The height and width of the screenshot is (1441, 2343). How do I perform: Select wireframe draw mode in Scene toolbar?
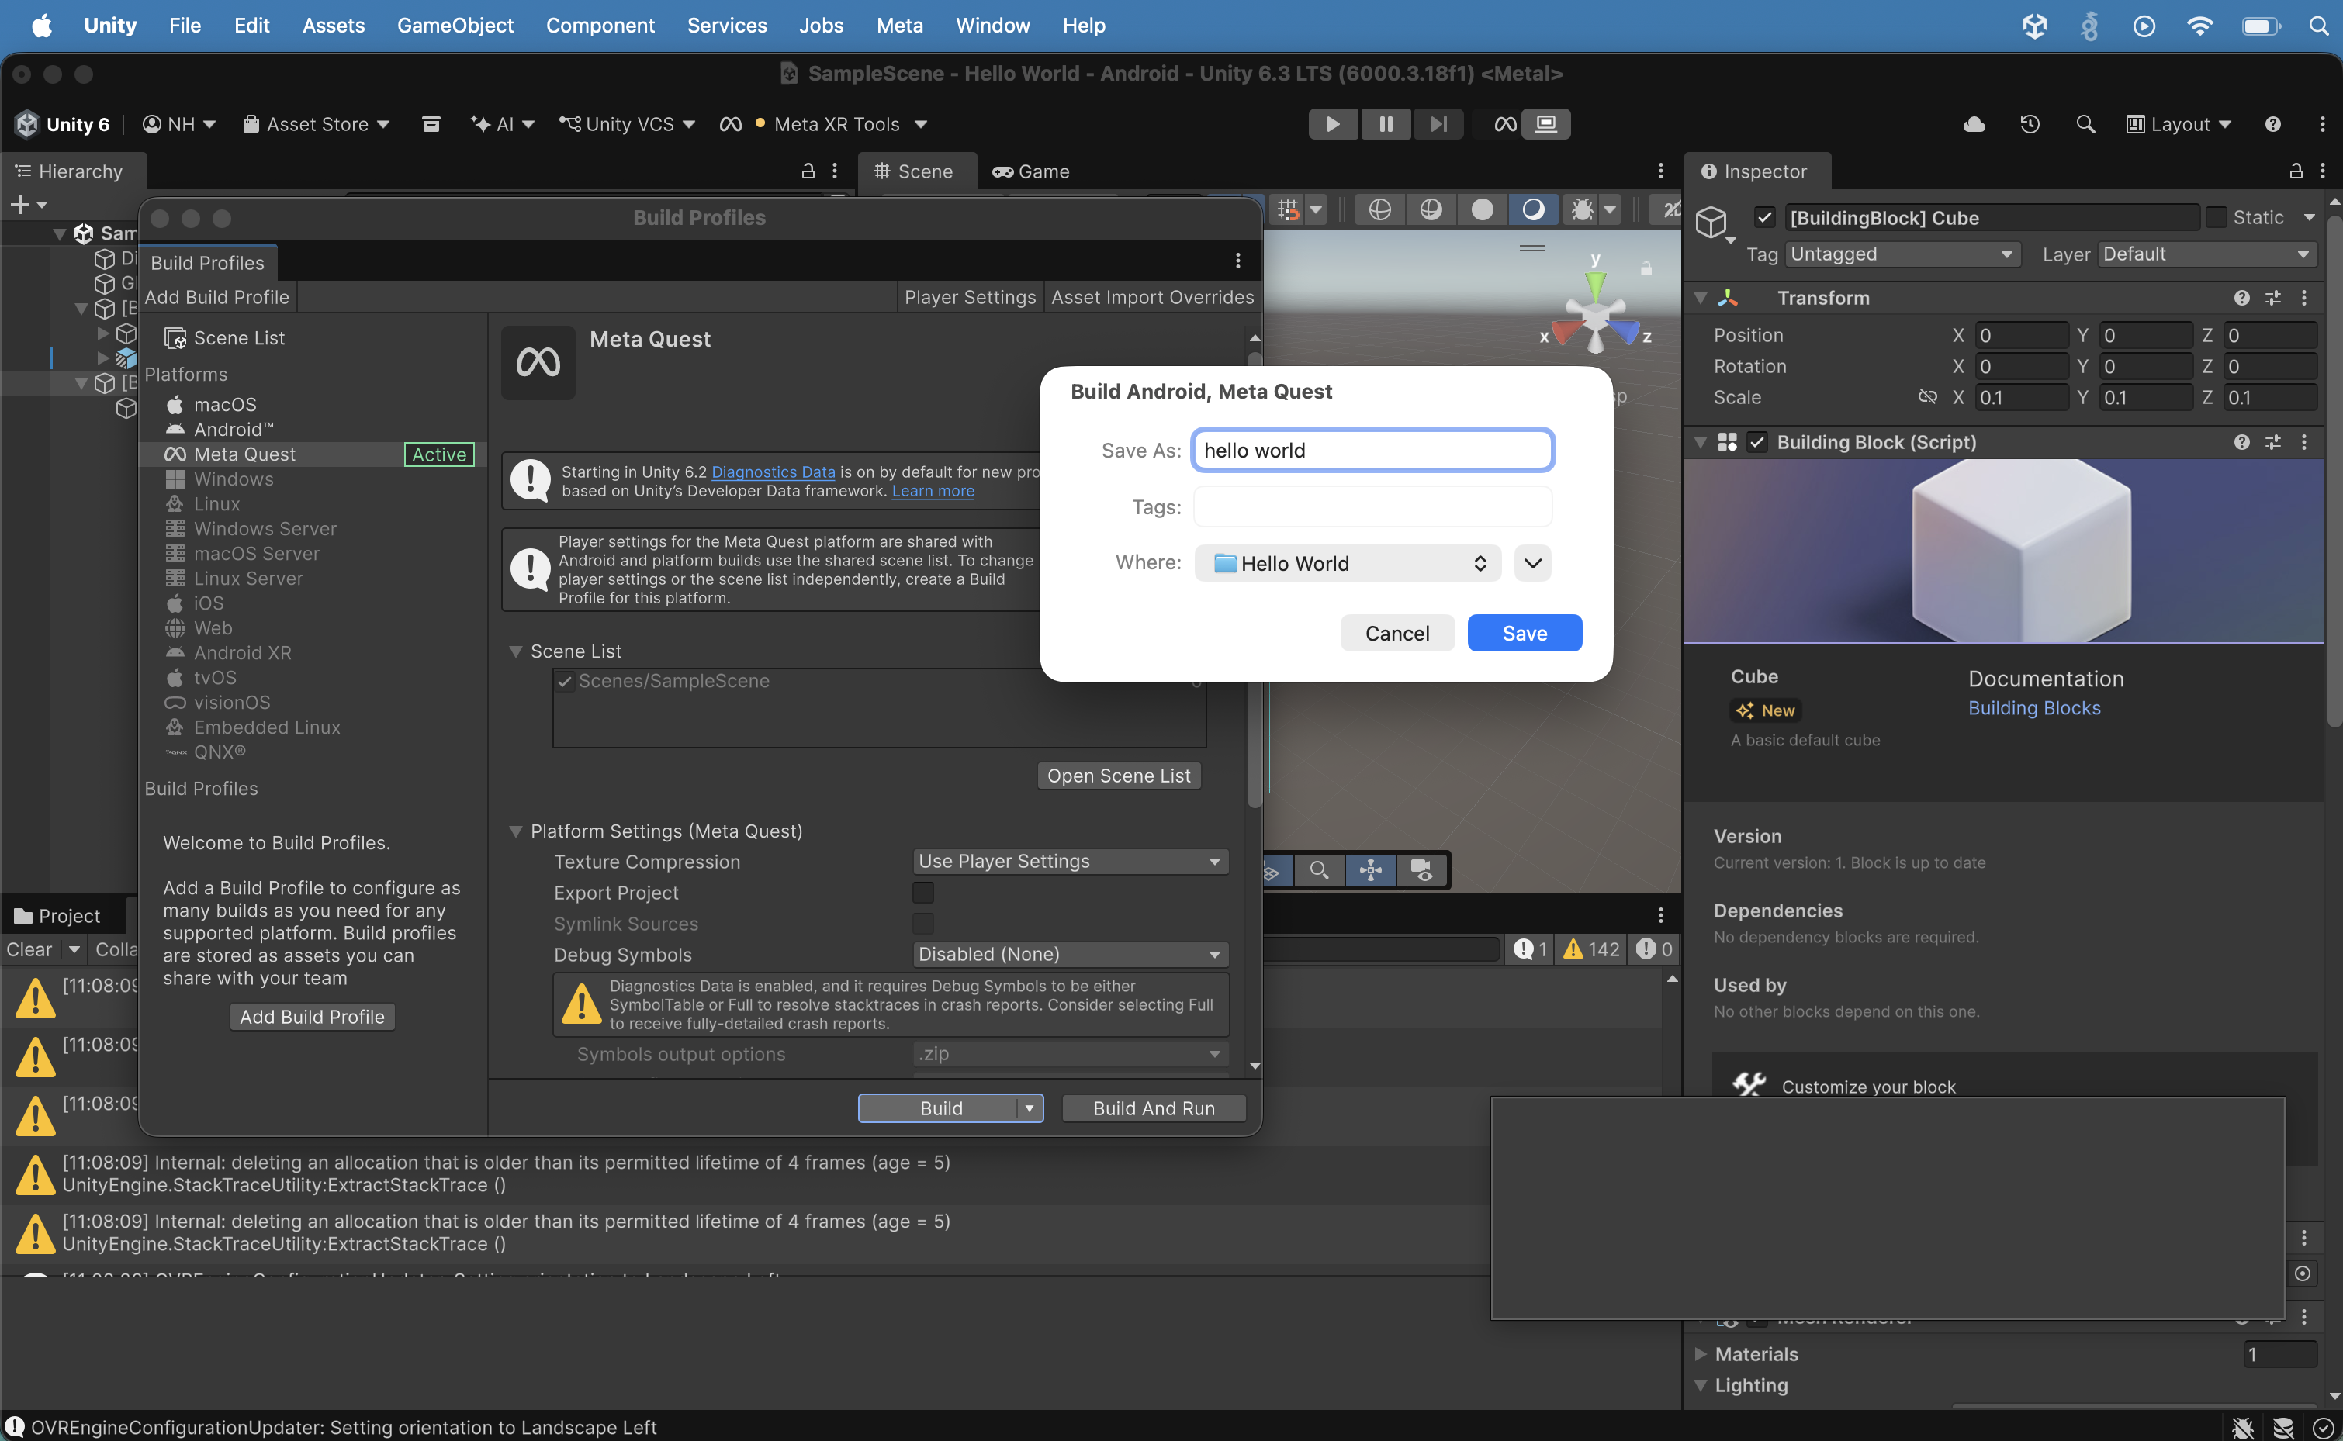pyautogui.click(x=1379, y=209)
